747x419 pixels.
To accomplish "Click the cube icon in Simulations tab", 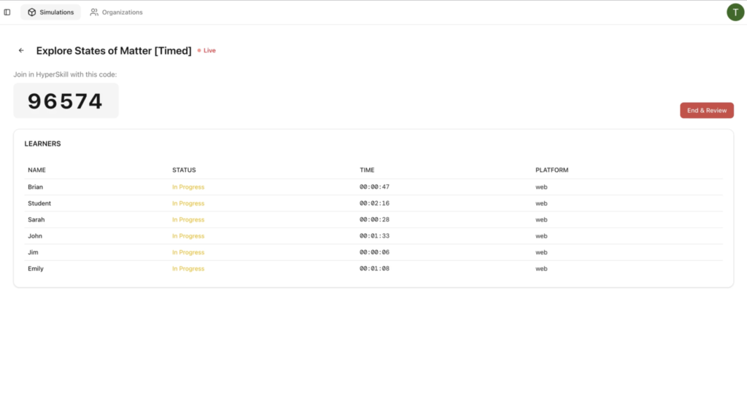I will [x=32, y=12].
